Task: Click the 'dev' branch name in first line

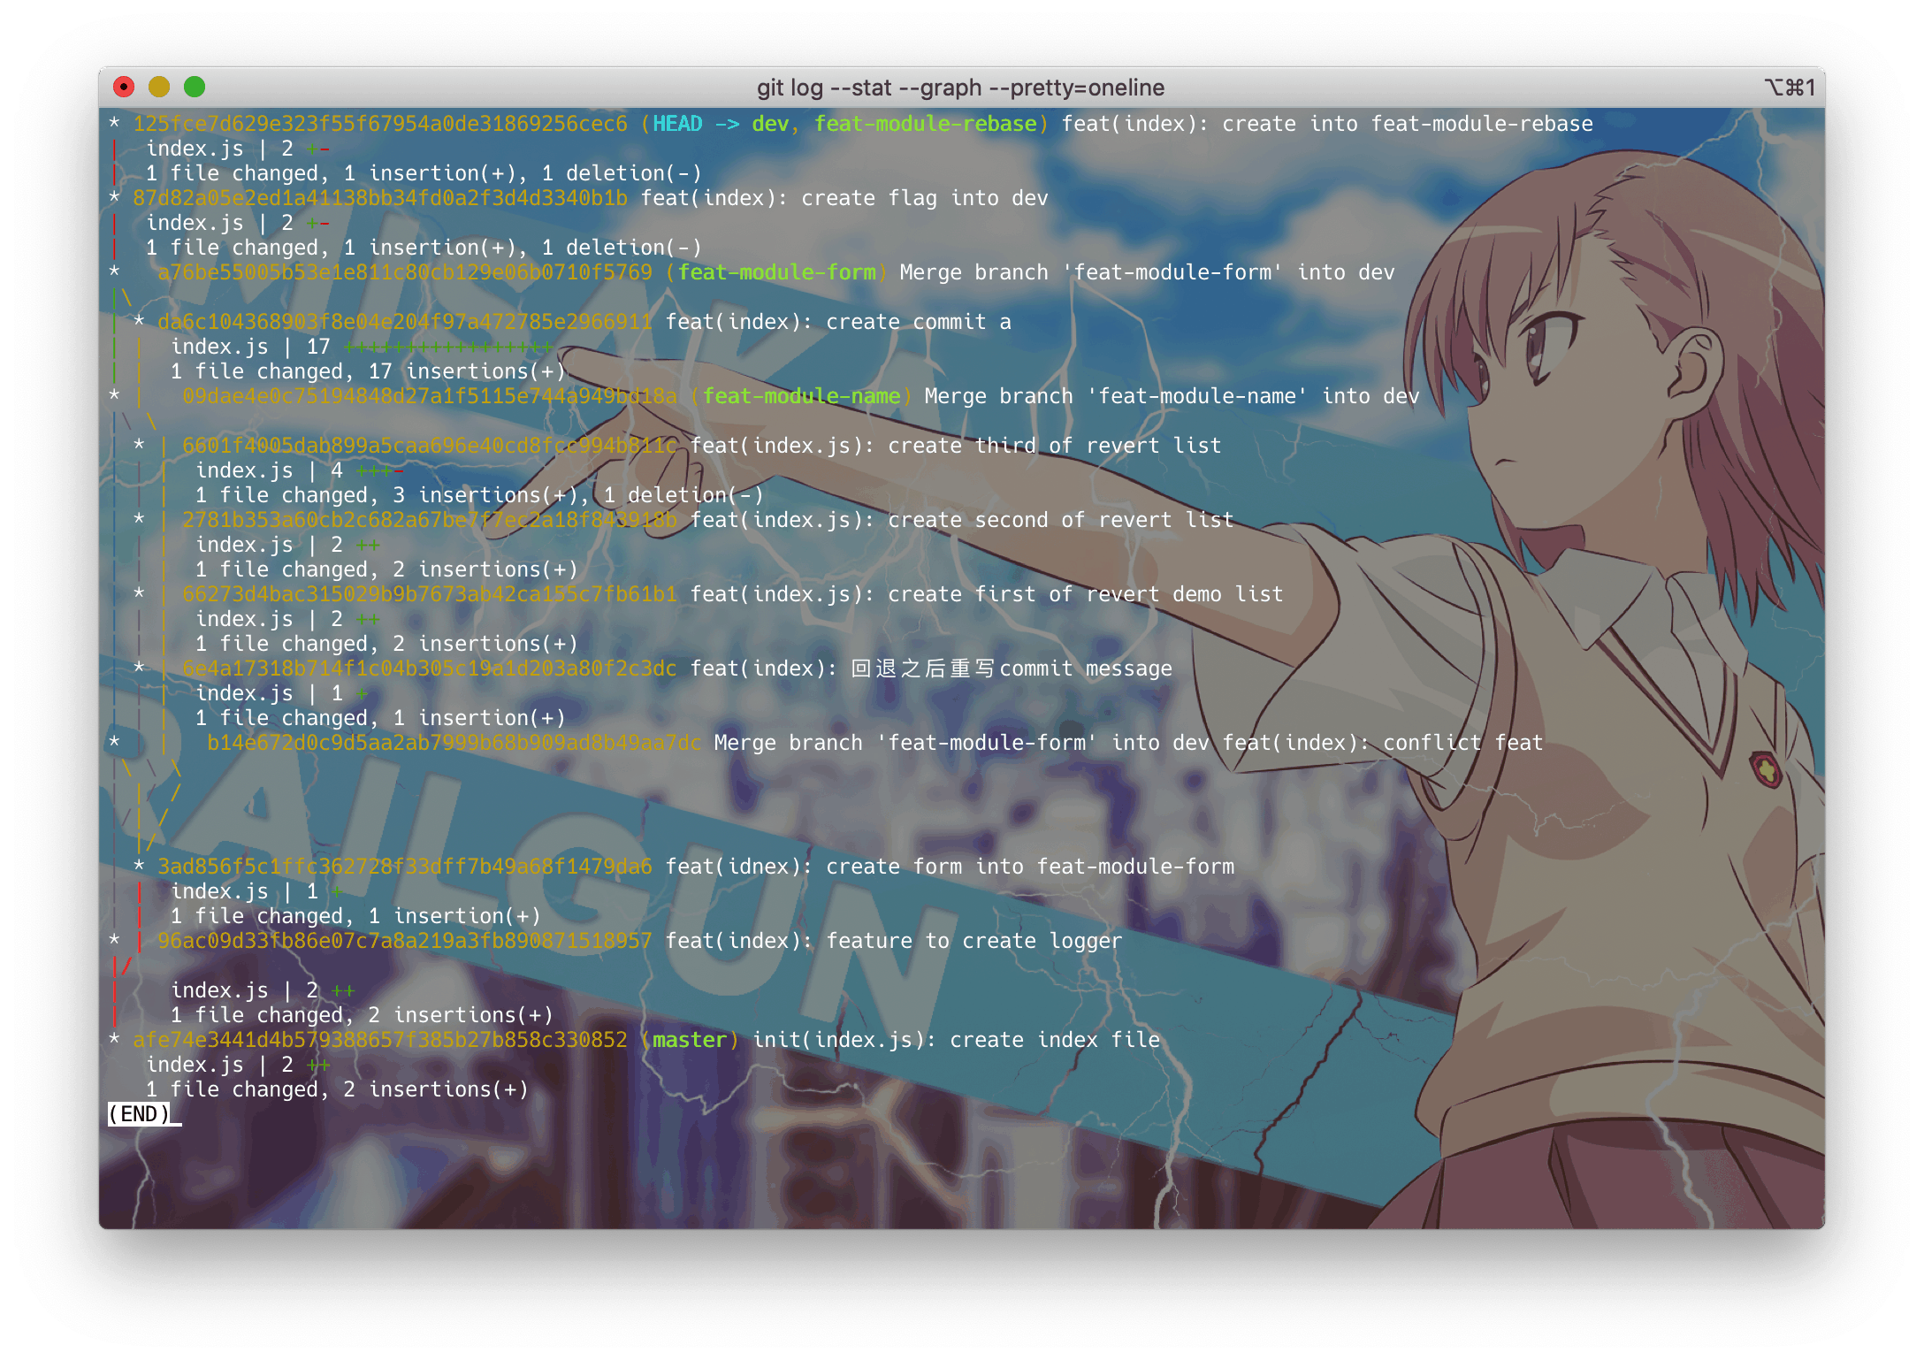Action: [x=769, y=124]
